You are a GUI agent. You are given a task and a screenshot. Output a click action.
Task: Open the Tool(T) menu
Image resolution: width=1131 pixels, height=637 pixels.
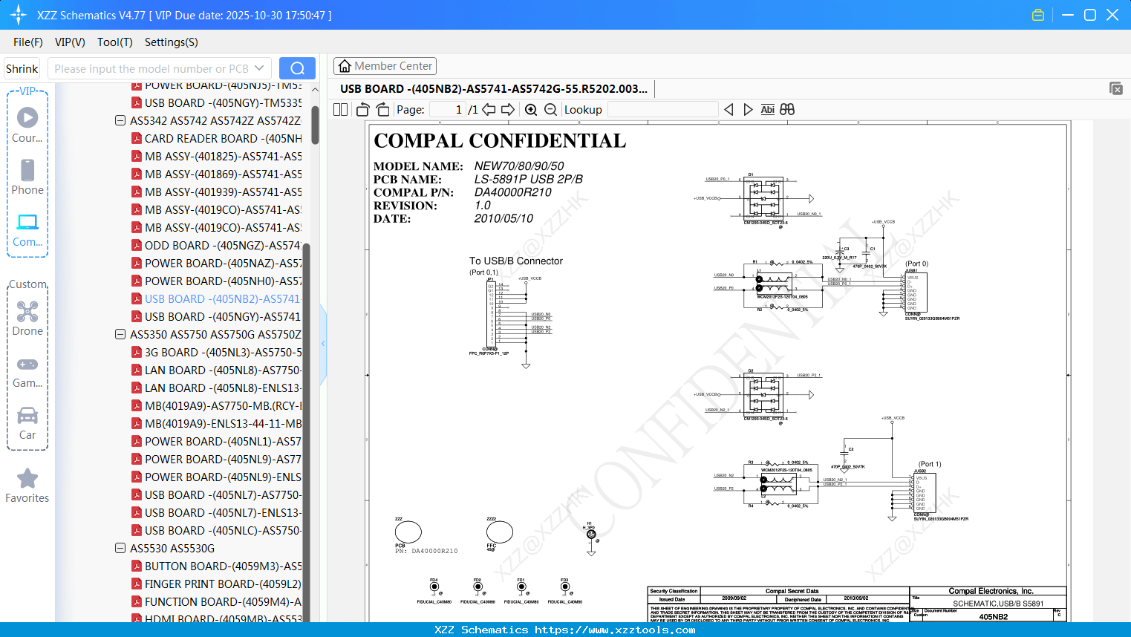(115, 42)
